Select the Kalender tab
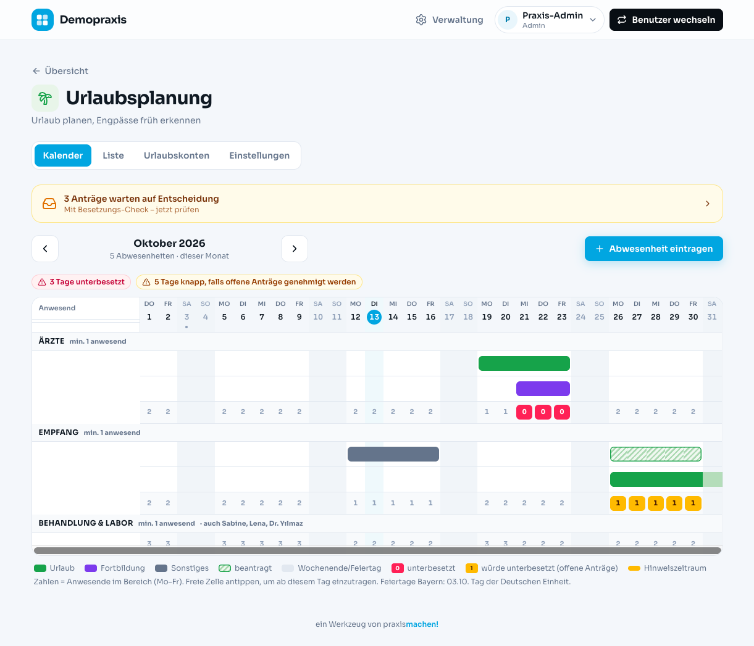 (x=63, y=155)
